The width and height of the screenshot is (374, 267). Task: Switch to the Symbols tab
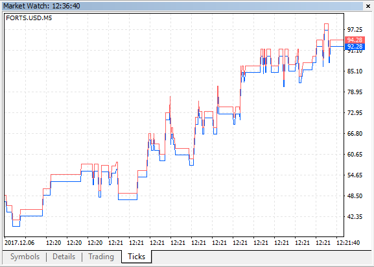(x=25, y=257)
